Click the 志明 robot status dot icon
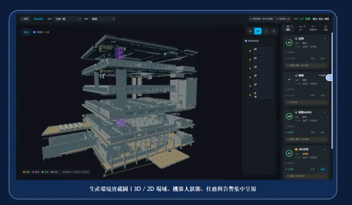 [296, 39]
